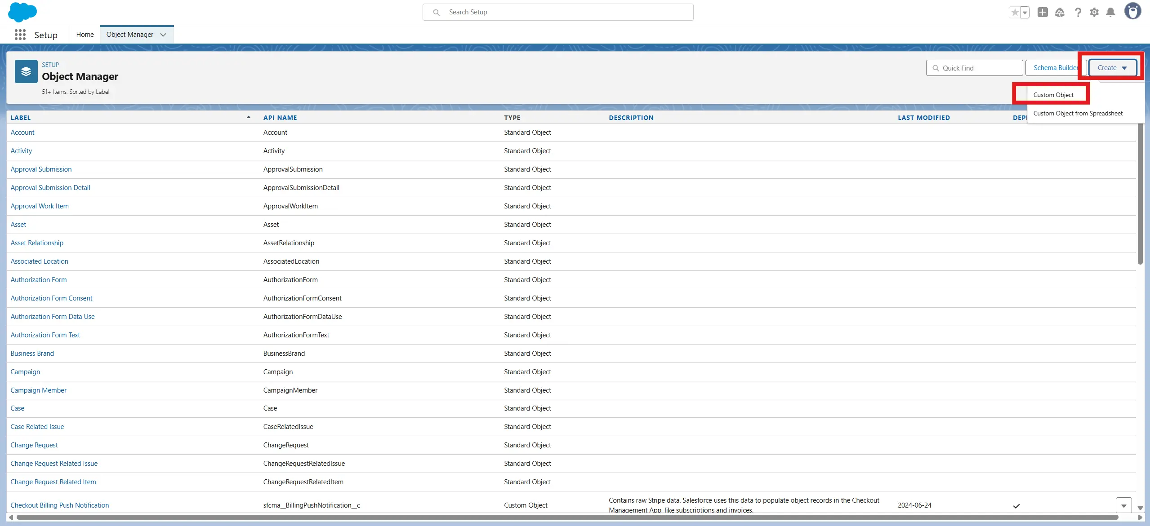Expand the Object Manager tab chevron

tap(163, 35)
